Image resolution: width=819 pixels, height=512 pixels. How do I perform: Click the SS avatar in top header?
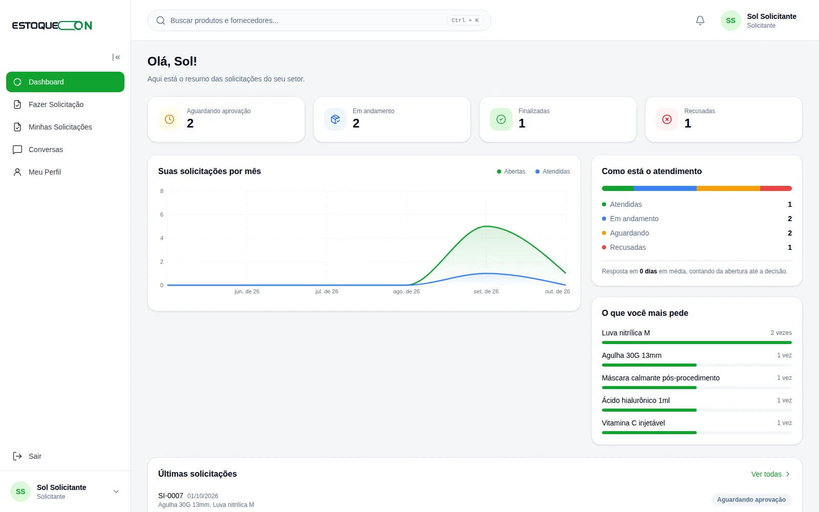click(x=731, y=20)
